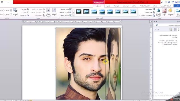Expand the picture styles gallery with the More arrow
The height and width of the screenshot is (101, 180).
pyautogui.click(x=73, y=15)
